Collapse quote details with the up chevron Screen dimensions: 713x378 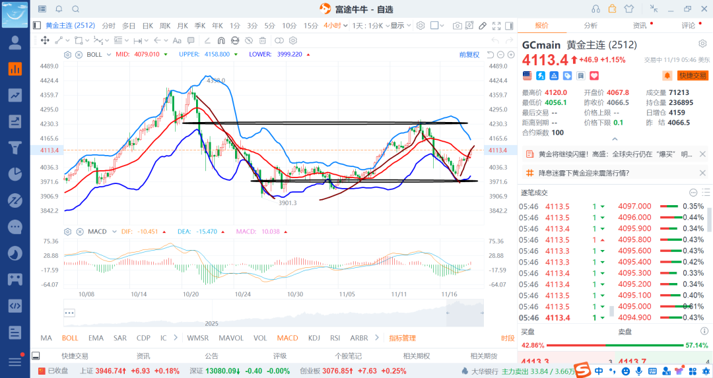[x=615, y=139]
